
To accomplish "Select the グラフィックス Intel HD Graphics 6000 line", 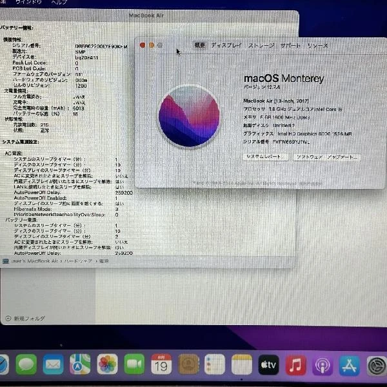I will click(x=297, y=134).
